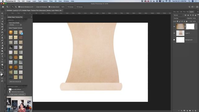The height and width of the screenshot is (112, 199).
Task: Hide the top texture layer via eye icon
Action: click(174, 26)
